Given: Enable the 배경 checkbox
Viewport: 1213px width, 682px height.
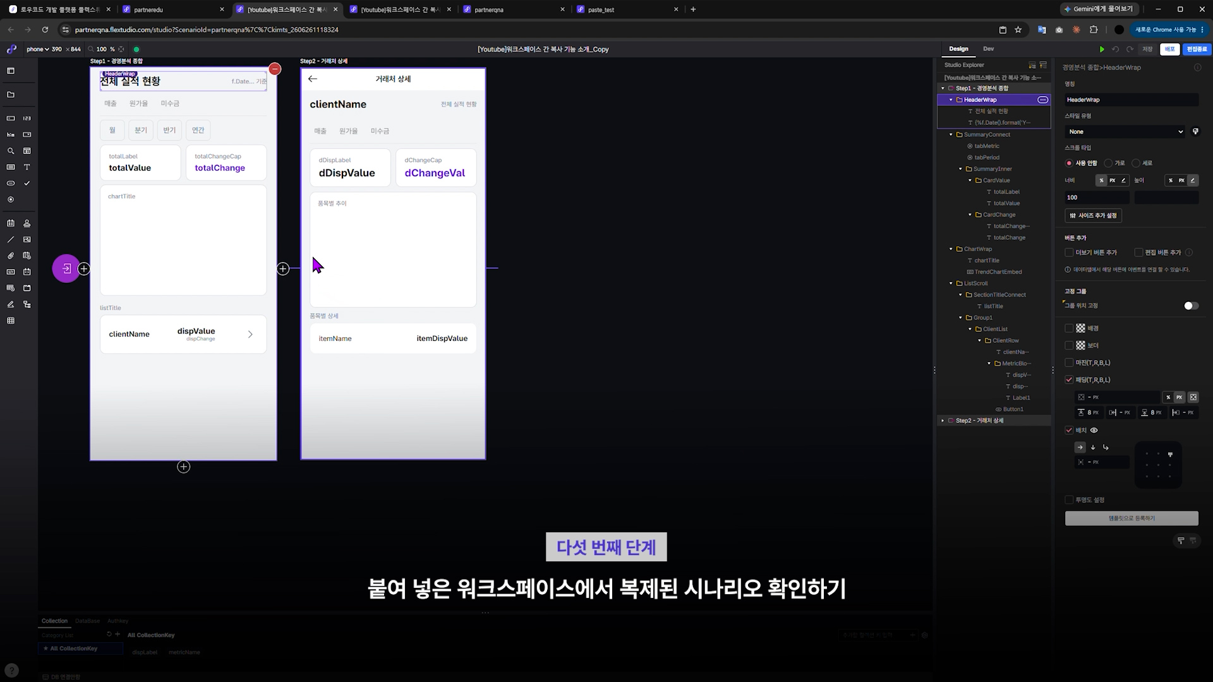Looking at the screenshot, I should pyautogui.click(x=1069, y=328).
